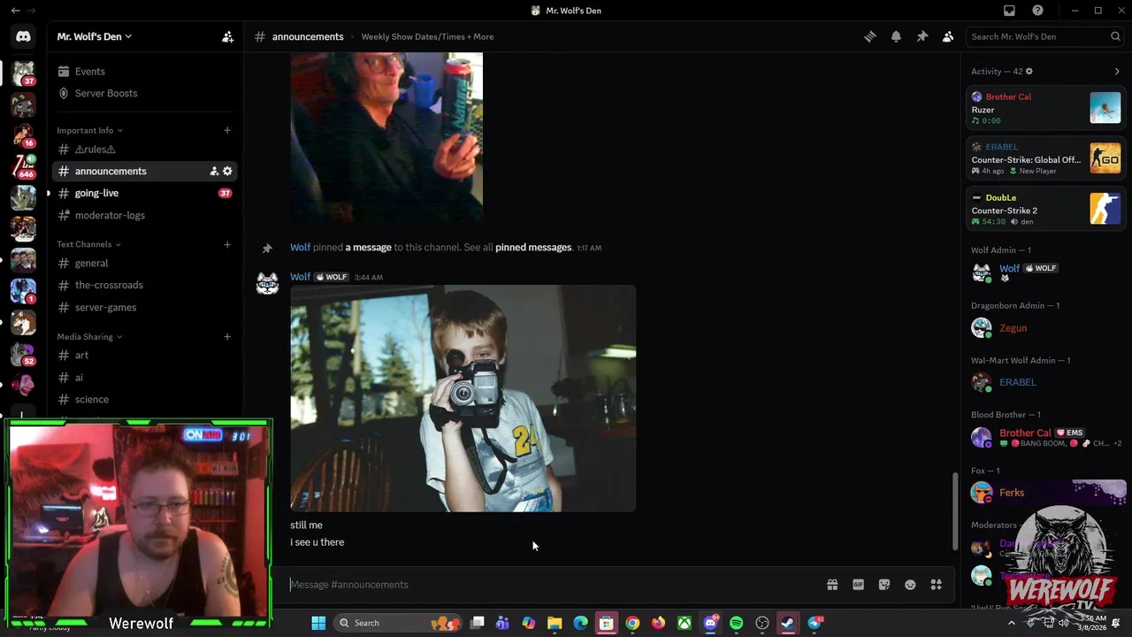Screen dimensions: 1132x637
Task: Click Wolf's username on the 3:44 AM message
Action: click(x=301, y=277)
